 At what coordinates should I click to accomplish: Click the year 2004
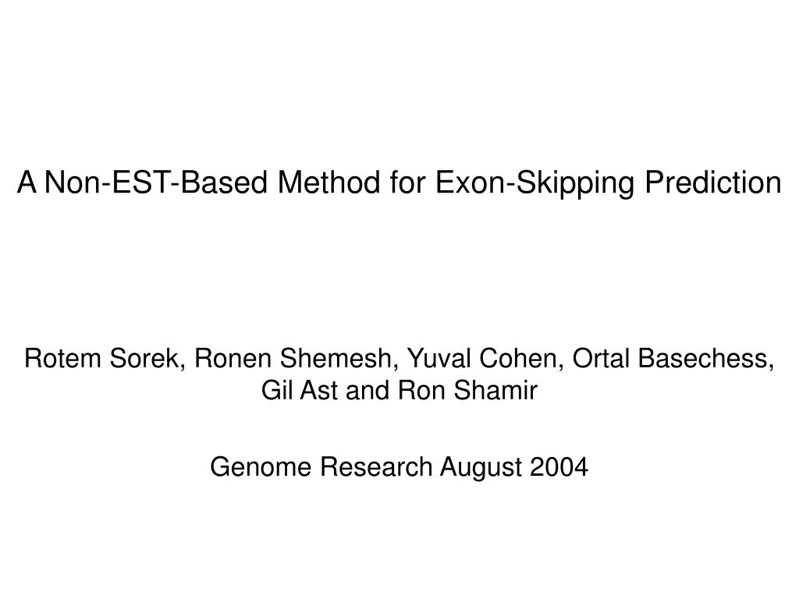point(559,466)
